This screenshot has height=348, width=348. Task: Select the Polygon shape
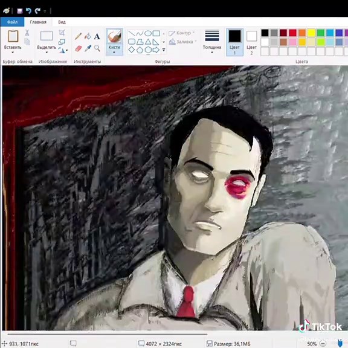click(x=140, y=42)
